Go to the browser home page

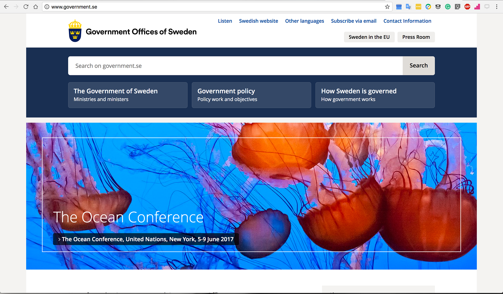(36, 7)
